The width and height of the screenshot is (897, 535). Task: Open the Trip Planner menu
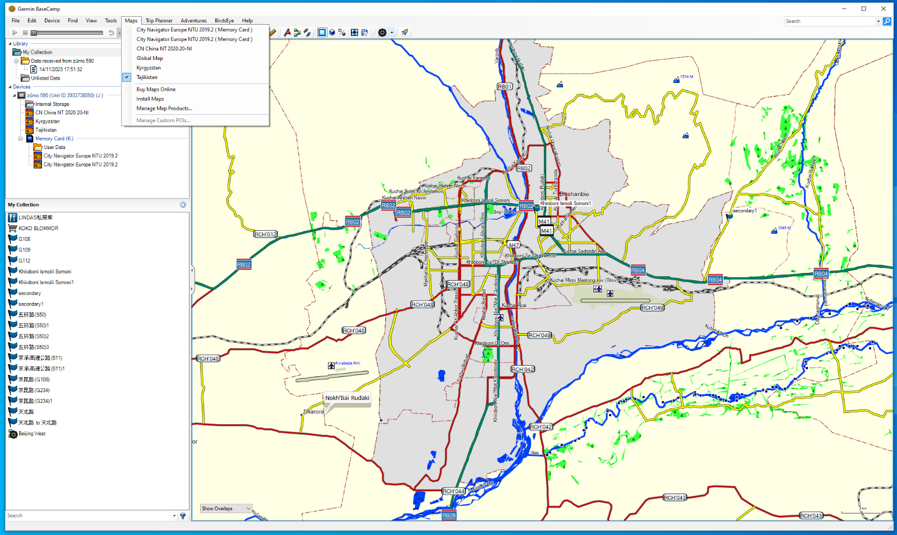pos(159,21)
